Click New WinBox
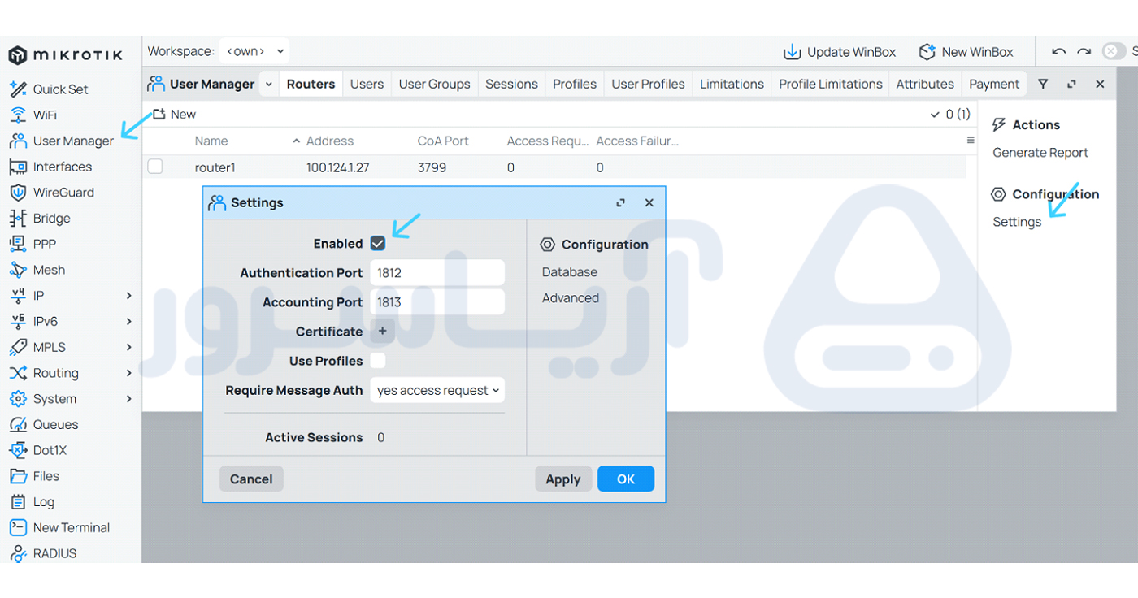Screen dimensions: 1138x598 (966, 52)
